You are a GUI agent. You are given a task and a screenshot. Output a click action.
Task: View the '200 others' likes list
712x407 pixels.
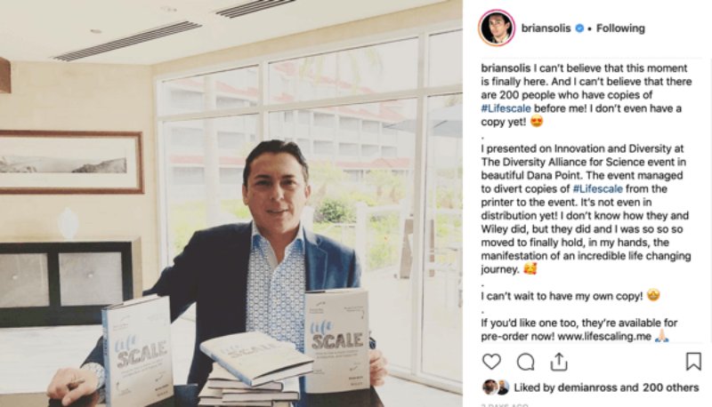click(x=670, y=387)
